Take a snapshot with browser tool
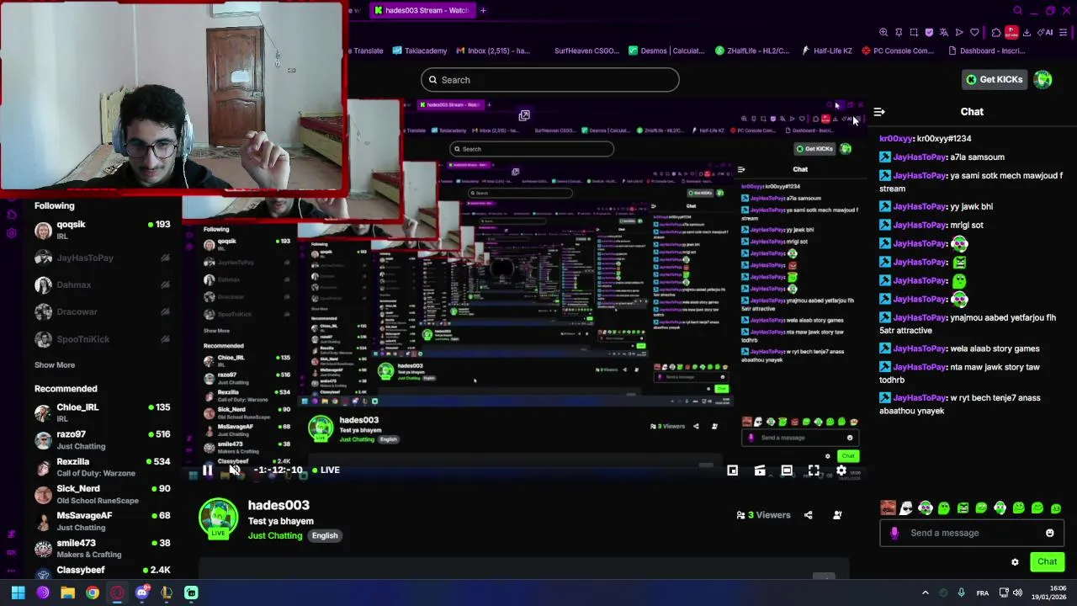 (x=914, y=32)
